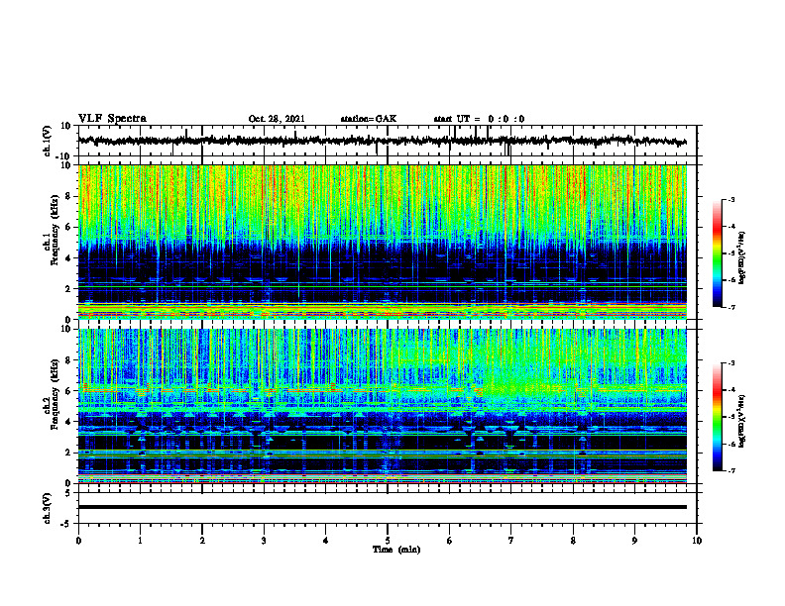Click the time axis tick label "7"

511,541
